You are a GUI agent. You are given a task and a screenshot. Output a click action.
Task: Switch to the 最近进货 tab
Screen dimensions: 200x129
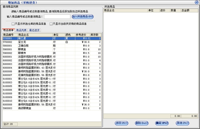click(34, 30)
